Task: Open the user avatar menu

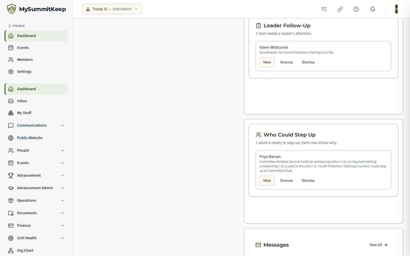Action: (x=396, y=9)
